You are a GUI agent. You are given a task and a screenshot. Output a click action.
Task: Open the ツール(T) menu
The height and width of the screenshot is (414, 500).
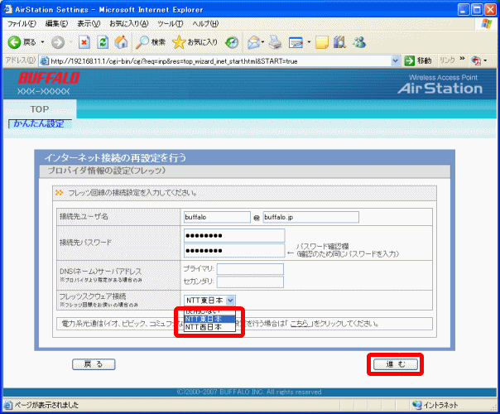[x=171, y=24]
